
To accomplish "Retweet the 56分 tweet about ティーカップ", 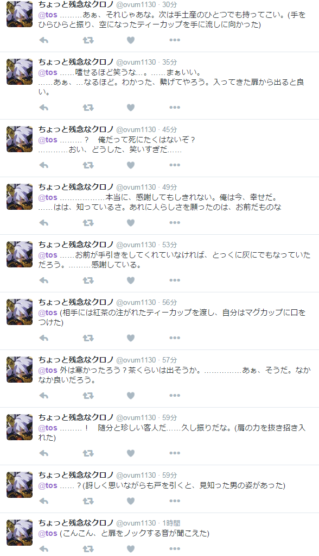I will pyautogui.click(x=88, y=338).
